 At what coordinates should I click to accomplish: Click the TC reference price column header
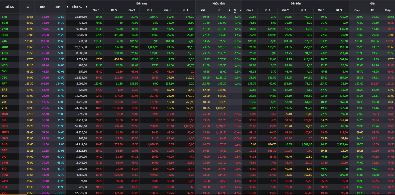pyautogui.click(x=27, y=7)
